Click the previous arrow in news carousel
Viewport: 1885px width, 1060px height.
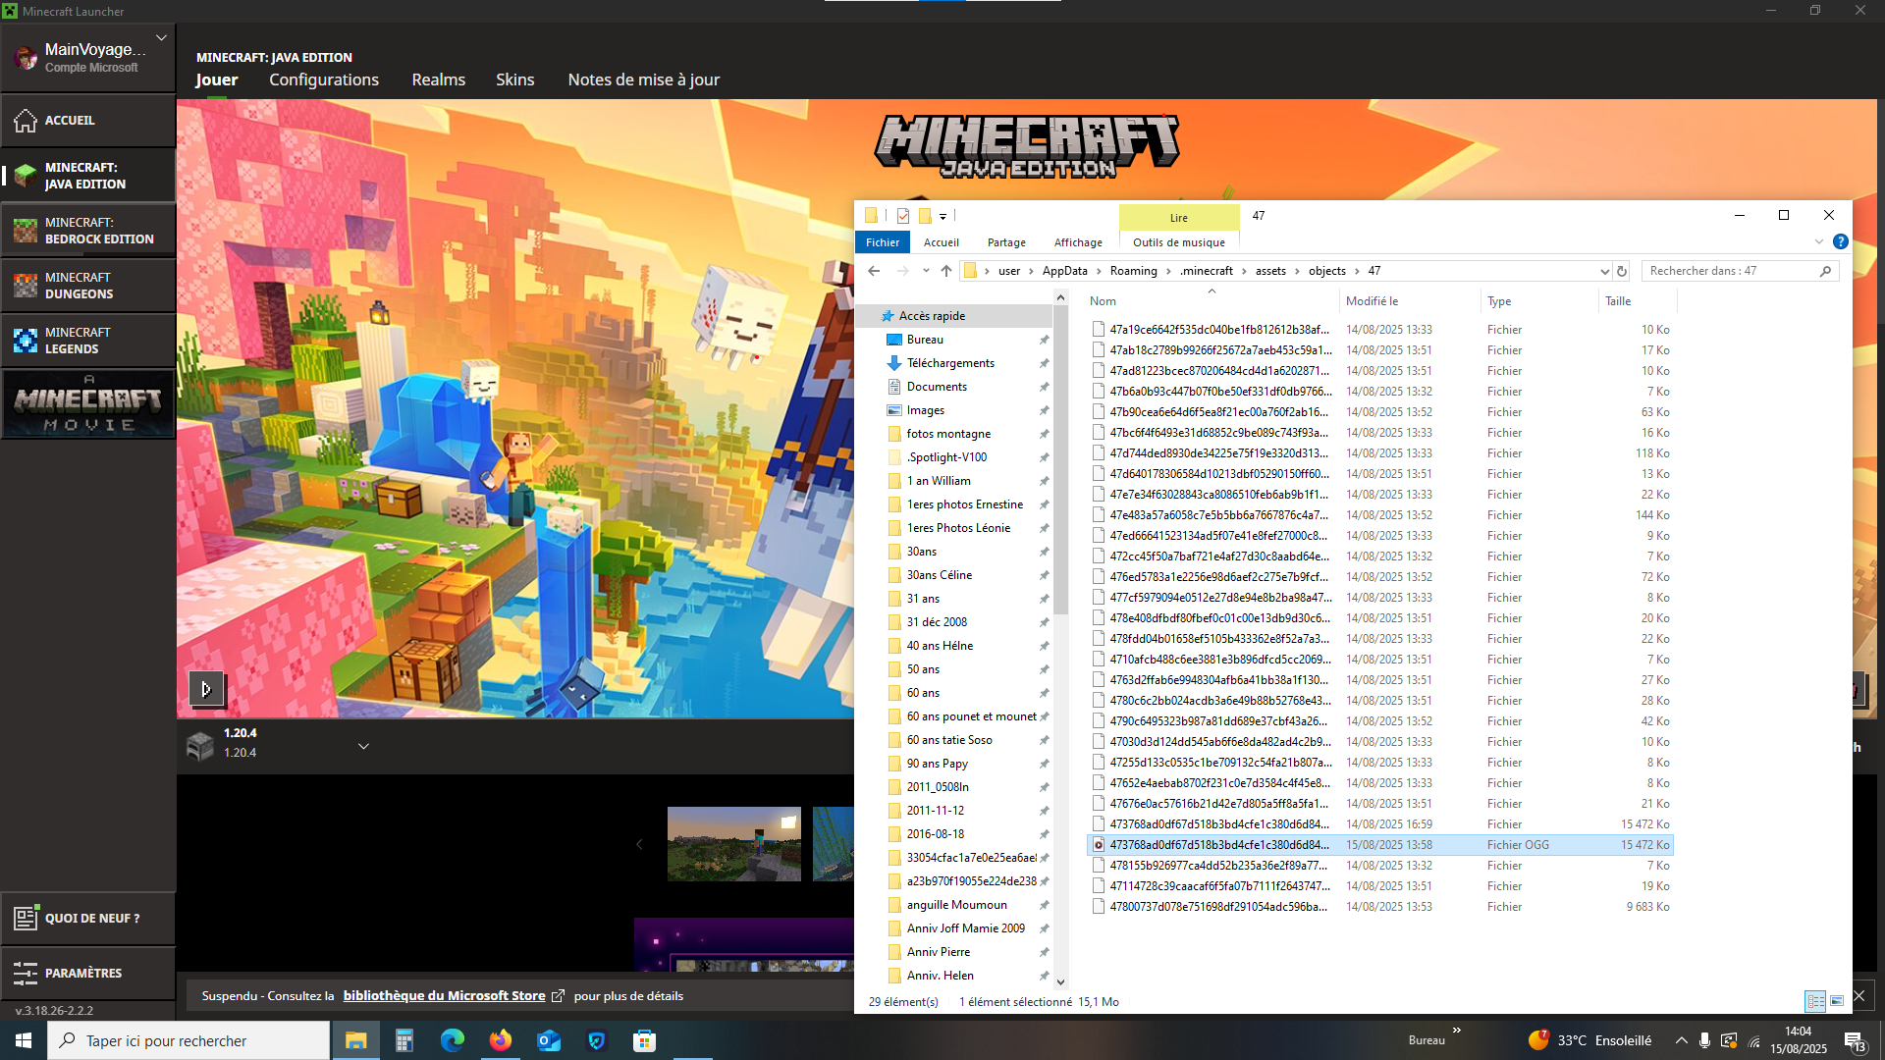coord(639,844)
